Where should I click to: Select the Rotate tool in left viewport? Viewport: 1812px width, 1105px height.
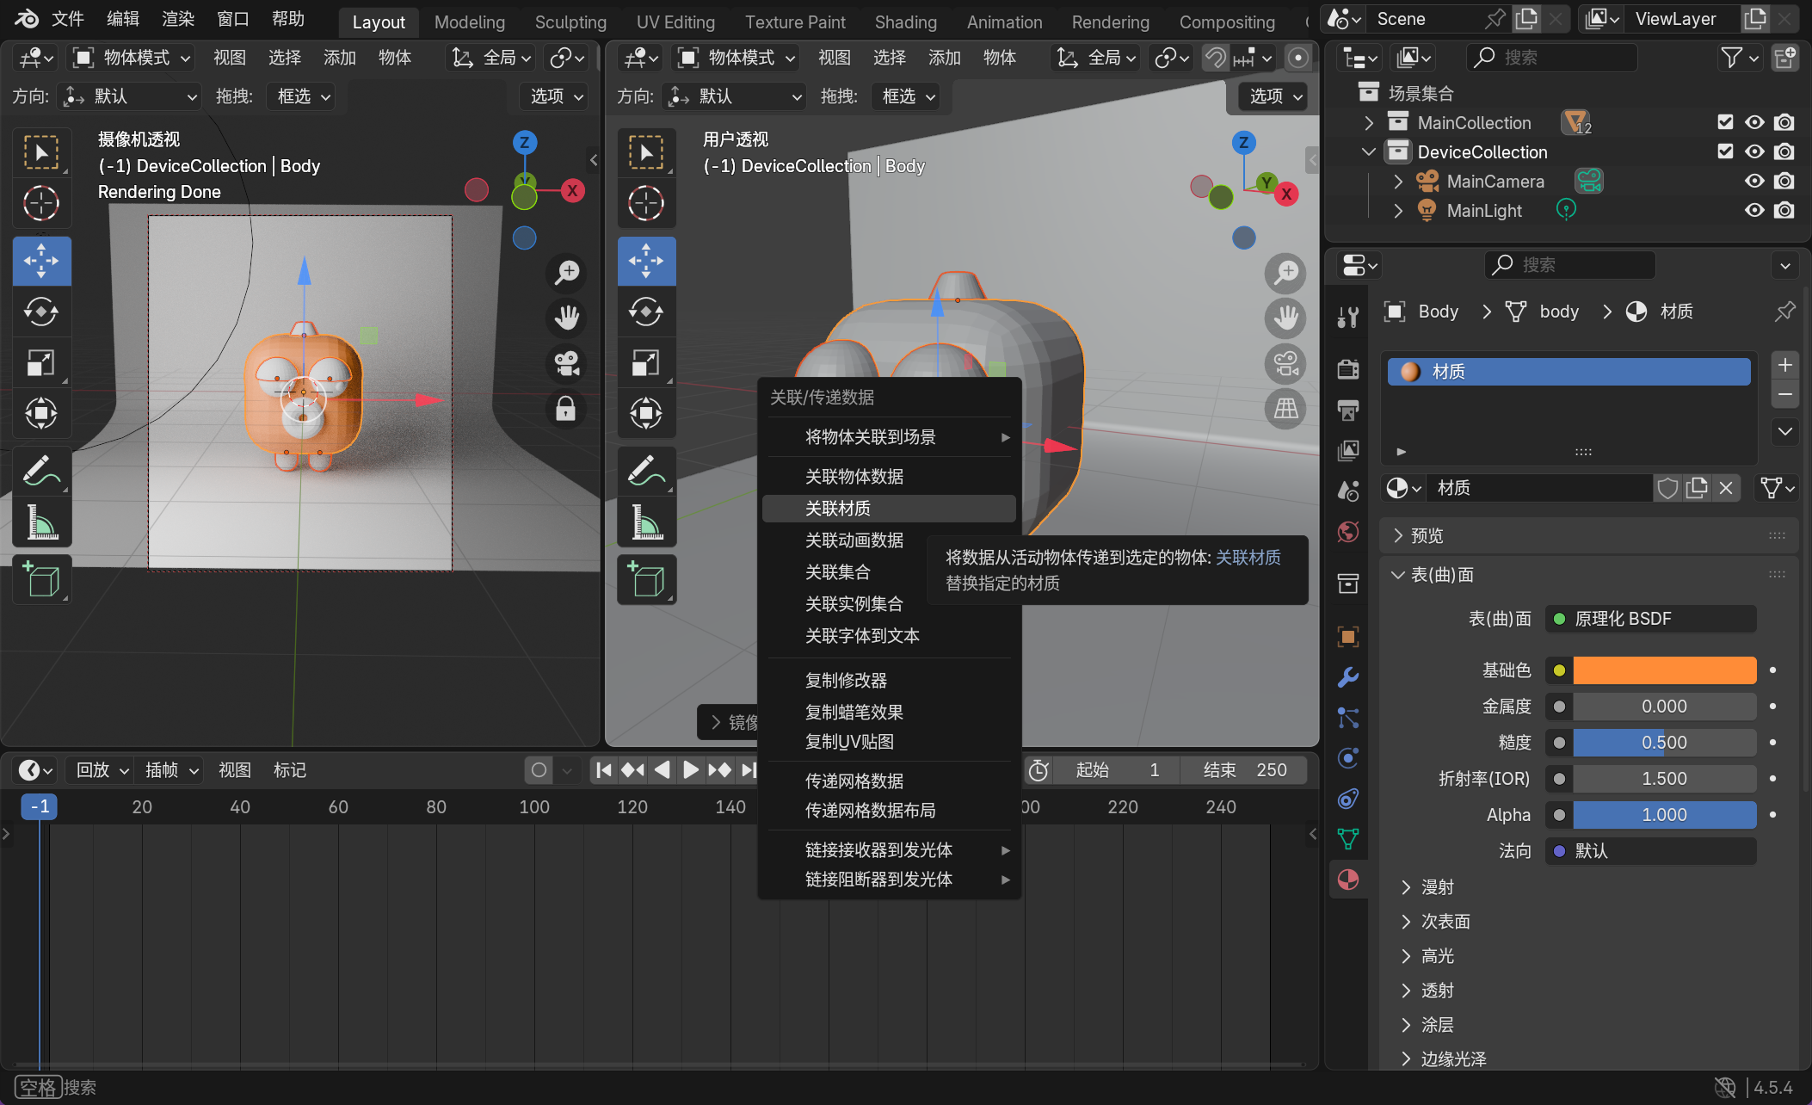click(x=41, y=312)
